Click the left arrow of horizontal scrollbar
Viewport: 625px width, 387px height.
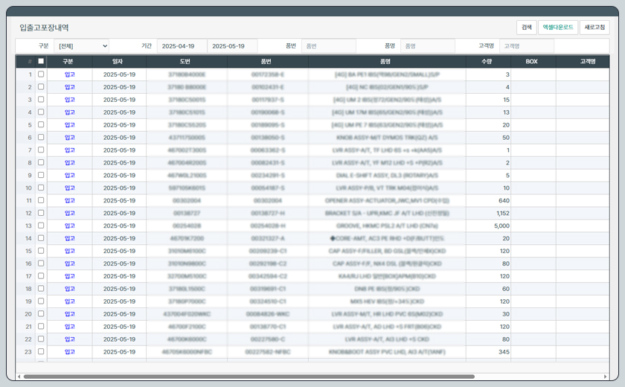pos(19,377)
